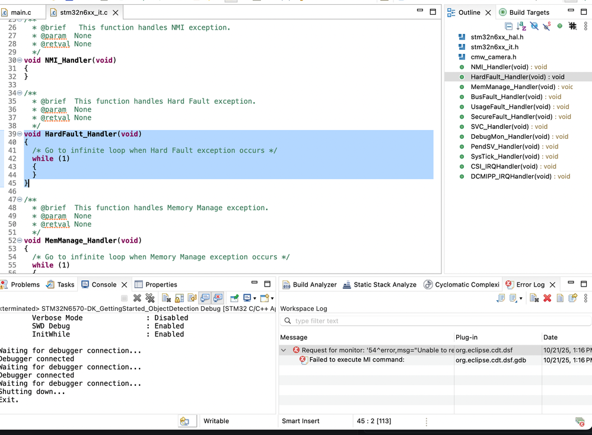Toggle Console scroll lock
Screen dimensions: 592x435
pos(179,298)
